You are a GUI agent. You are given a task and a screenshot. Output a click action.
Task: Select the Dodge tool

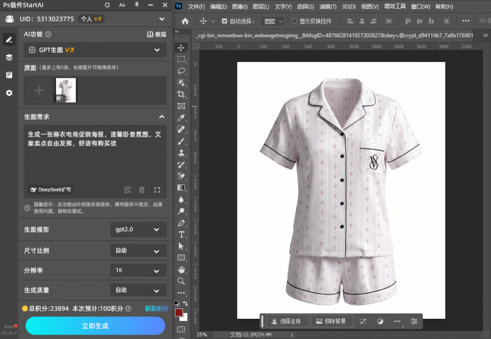click(x=181, y=211)
